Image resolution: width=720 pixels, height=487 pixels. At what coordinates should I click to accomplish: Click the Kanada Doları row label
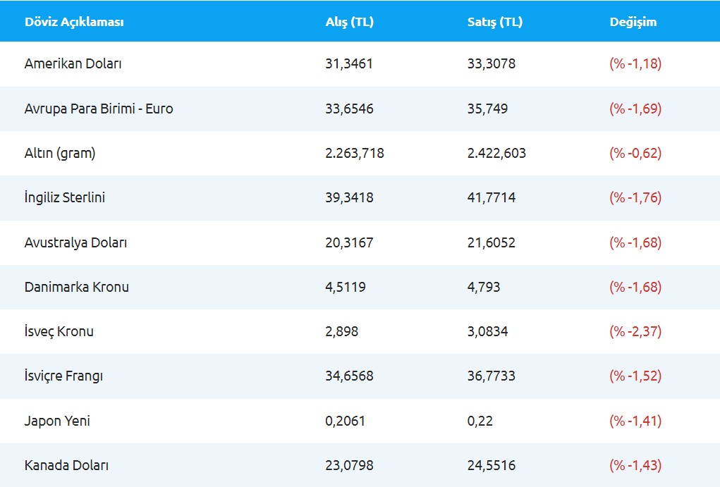66,465
